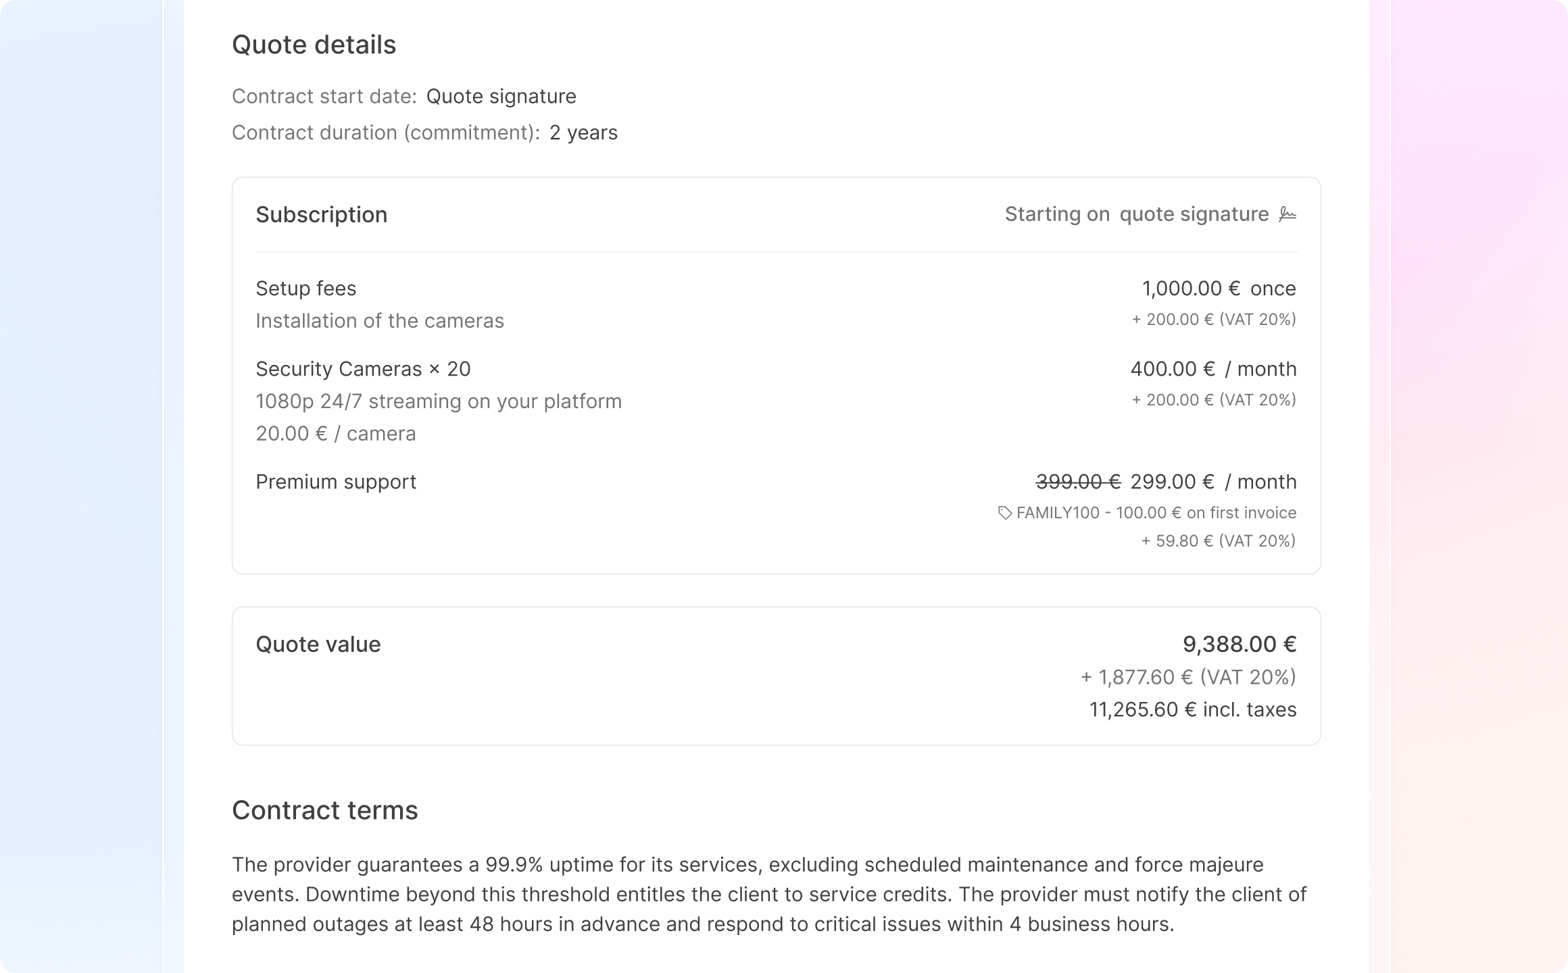This screenshot has width=1568, height=973.
Task: Click the 2 years contract duration value
Action: point(583,132)
